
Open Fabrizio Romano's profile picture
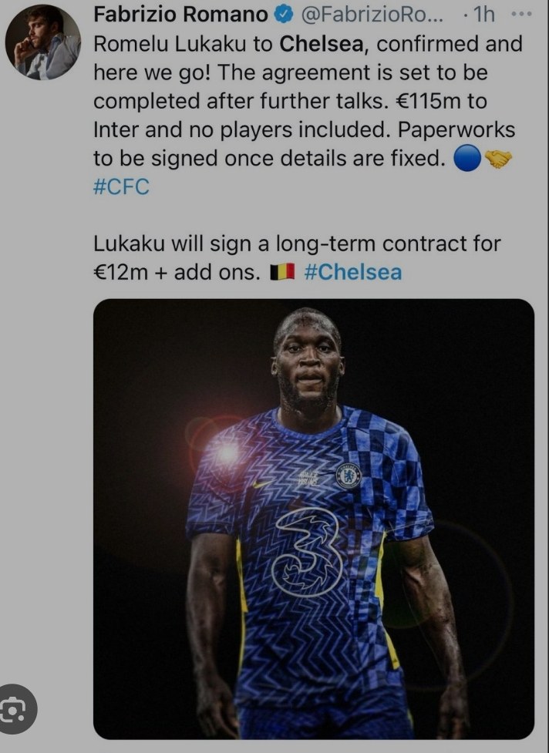(x=42, y=42)
